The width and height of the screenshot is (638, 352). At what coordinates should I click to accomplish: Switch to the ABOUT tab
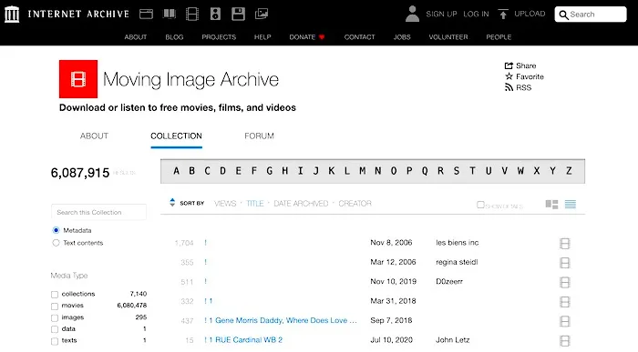(94, 136)
